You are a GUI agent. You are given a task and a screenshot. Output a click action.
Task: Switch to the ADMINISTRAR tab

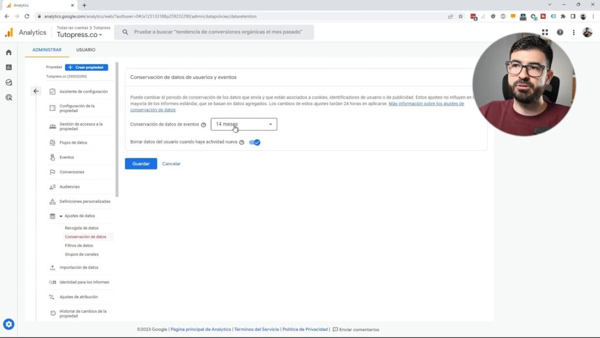47,50
